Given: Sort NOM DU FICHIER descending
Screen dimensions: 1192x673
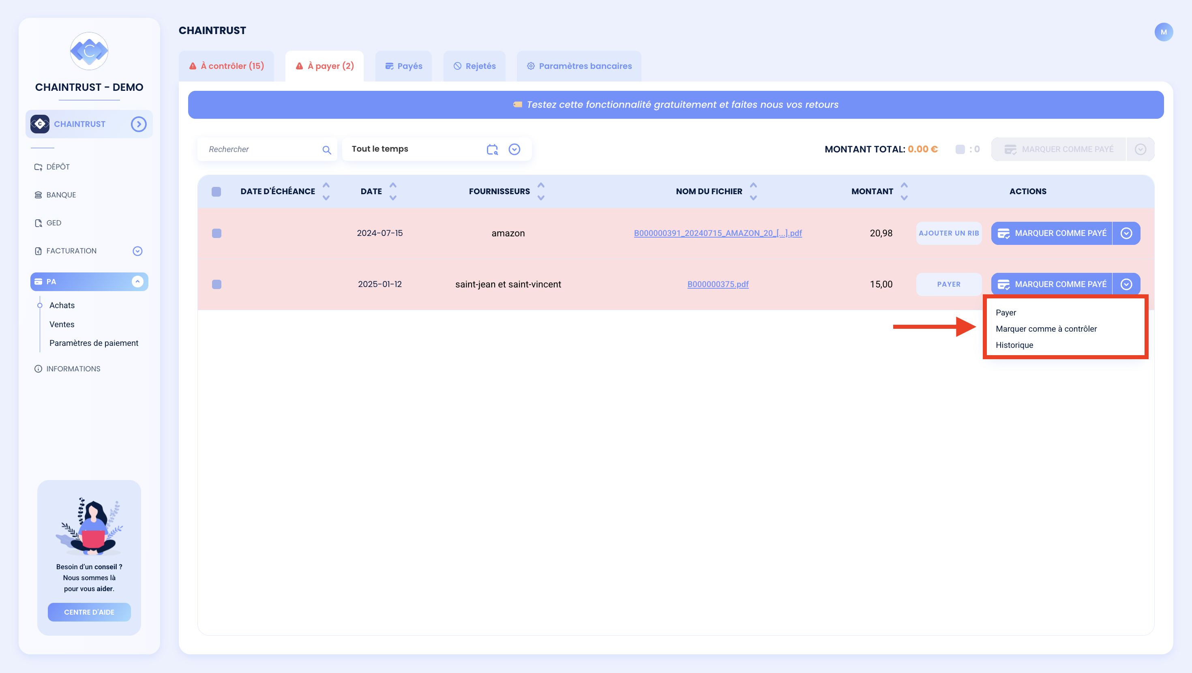Looking at the screenshot, I should (x=753, y=197).
